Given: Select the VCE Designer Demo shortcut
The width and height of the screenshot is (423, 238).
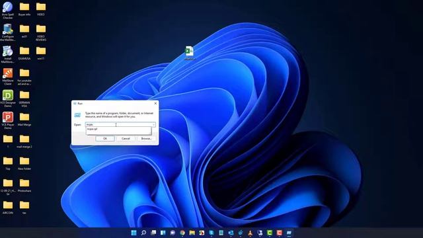Looking at the screenshot, I should coord(8,99).
